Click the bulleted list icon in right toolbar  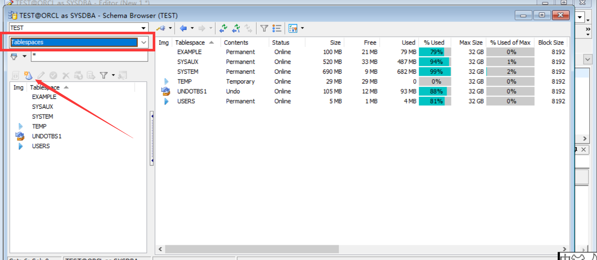pyautogui.click(x=277, y=28)
